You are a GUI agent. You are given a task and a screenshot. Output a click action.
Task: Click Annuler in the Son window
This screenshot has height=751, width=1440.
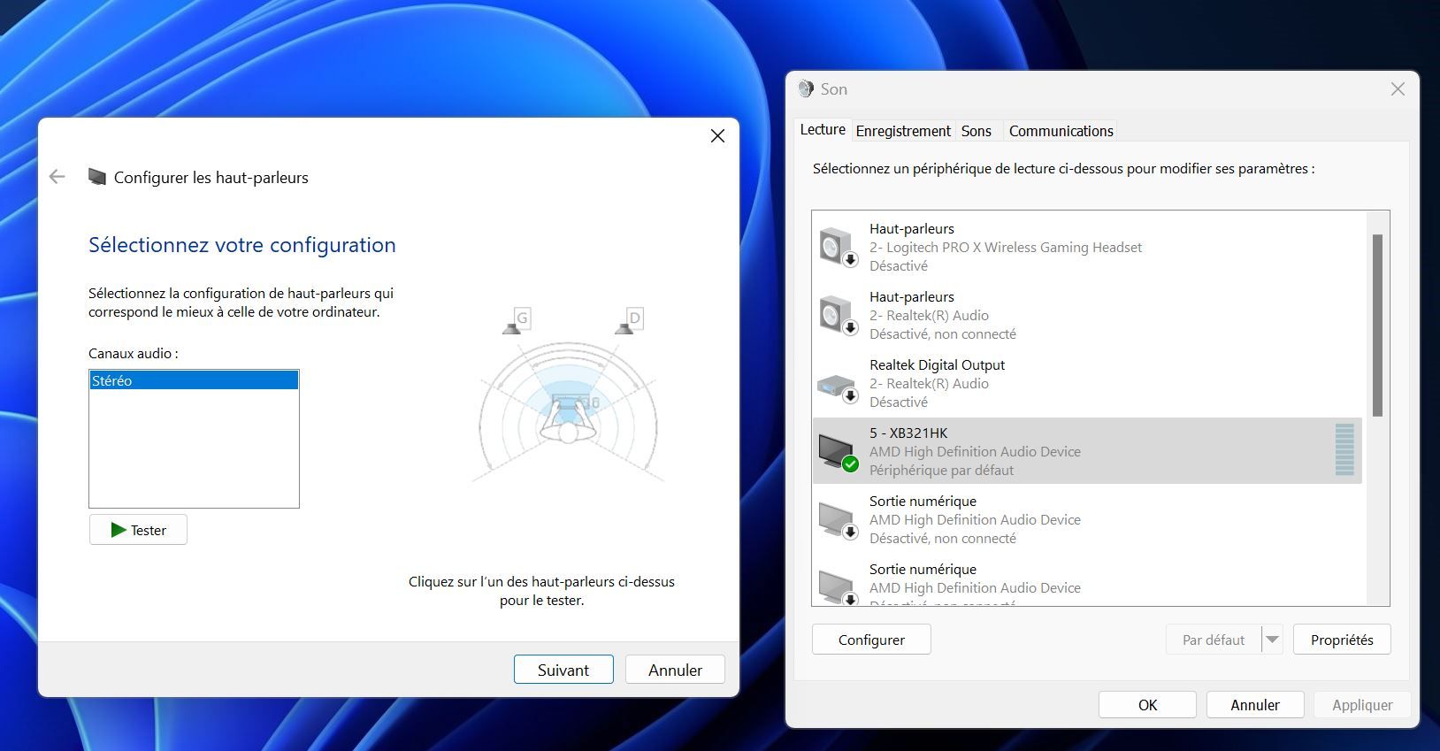1254,705
